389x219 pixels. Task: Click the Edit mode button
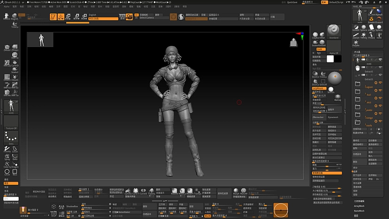[x=53, y=17]
